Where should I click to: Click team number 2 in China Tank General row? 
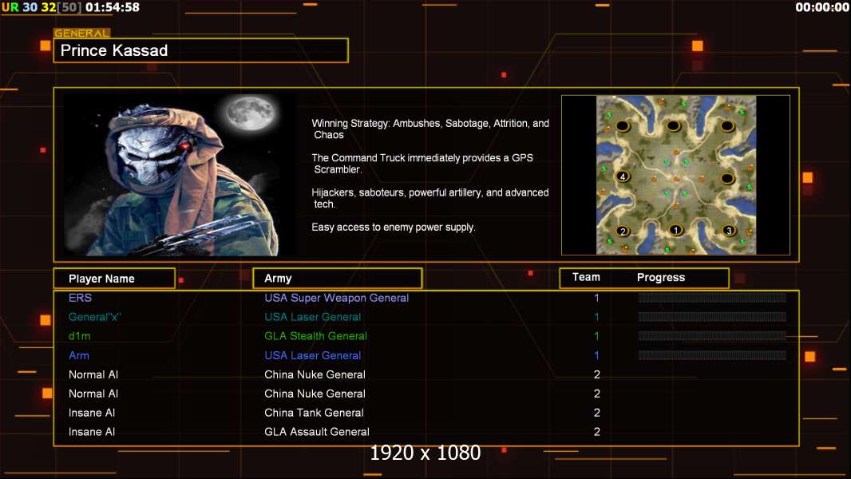(x=597, y=413)
